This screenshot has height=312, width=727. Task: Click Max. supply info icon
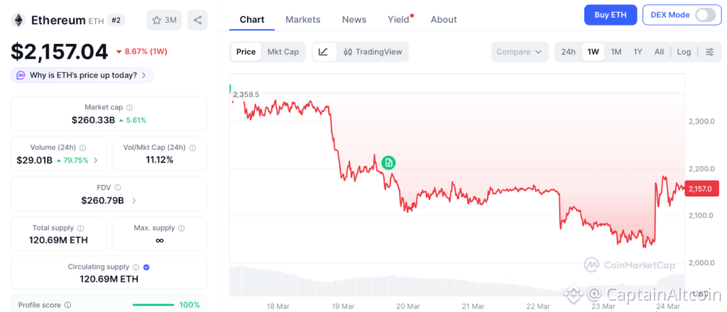coord(180,228)
